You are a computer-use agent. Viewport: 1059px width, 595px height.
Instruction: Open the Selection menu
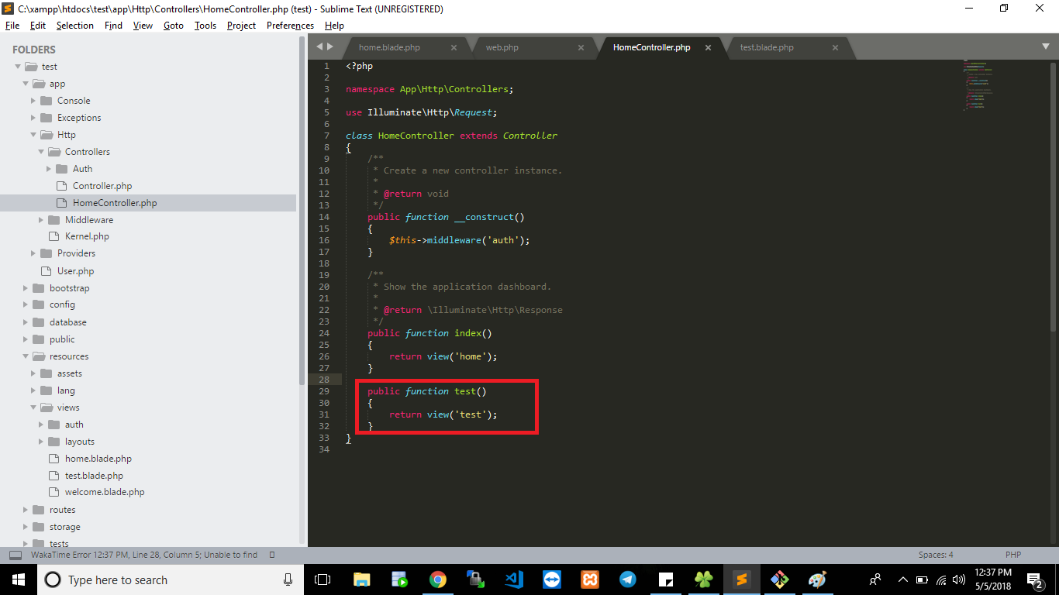[x=74, y=26]
